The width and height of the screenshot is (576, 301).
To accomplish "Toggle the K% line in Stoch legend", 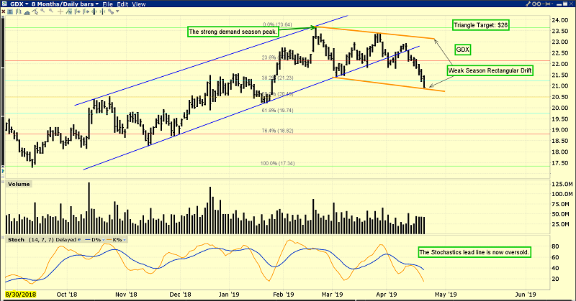I will (x=113, y=239).
